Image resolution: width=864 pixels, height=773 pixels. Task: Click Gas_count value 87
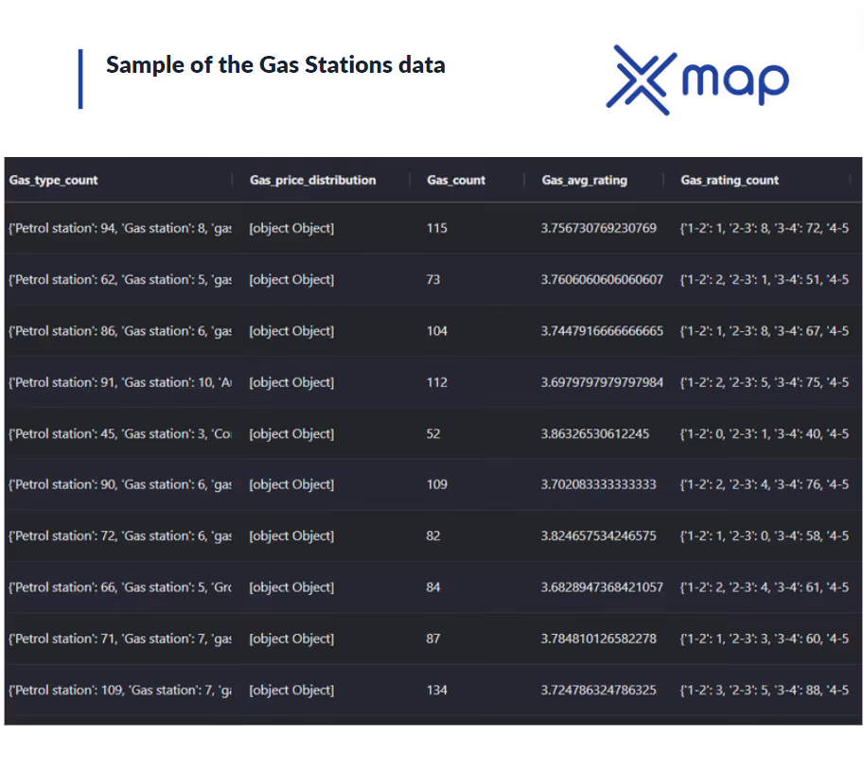tap(433, 639)
